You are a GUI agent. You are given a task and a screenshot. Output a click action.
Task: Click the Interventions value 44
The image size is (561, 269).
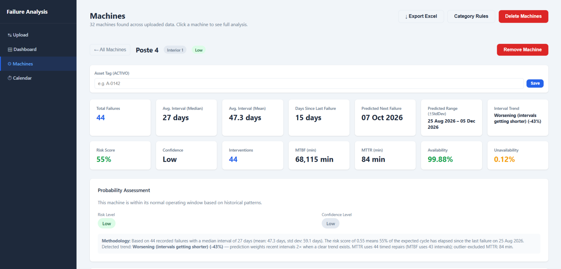[x=233, y=160]
